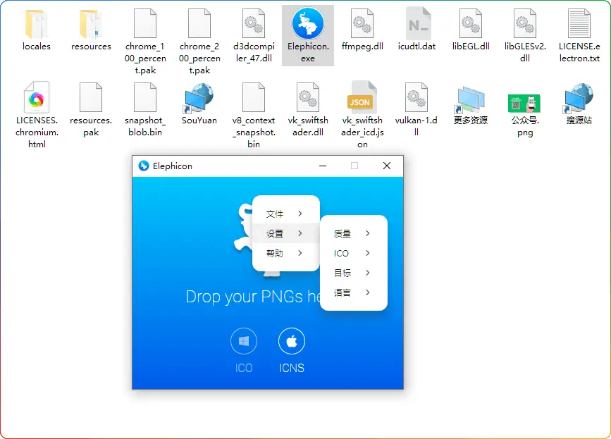Minimize the Elephicon window
Image resolution: width=611 pixels, height=439 pixels.
(323, 166)
